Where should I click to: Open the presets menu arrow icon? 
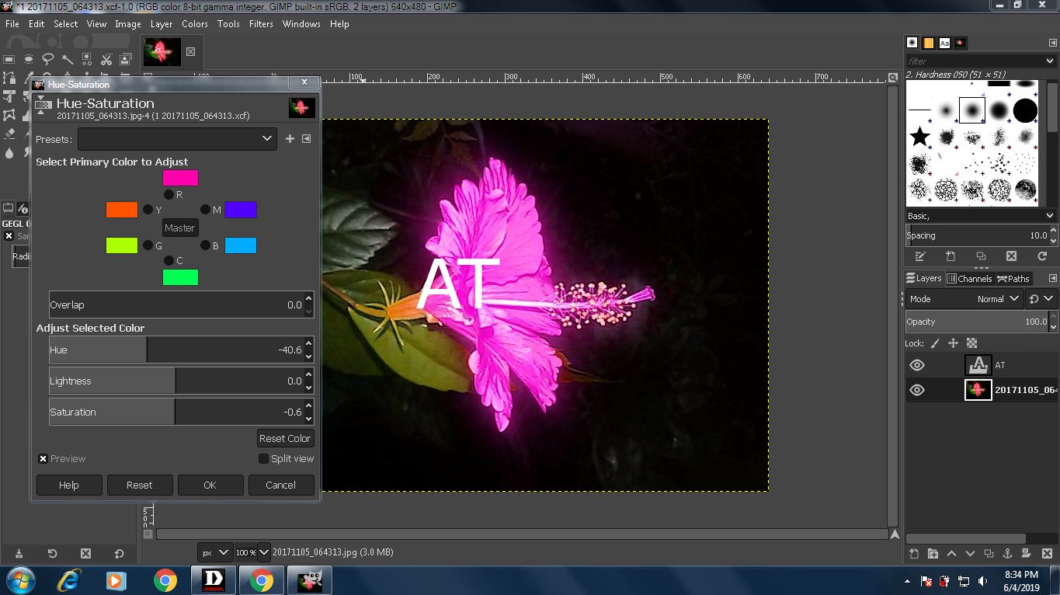click(307, 139)
